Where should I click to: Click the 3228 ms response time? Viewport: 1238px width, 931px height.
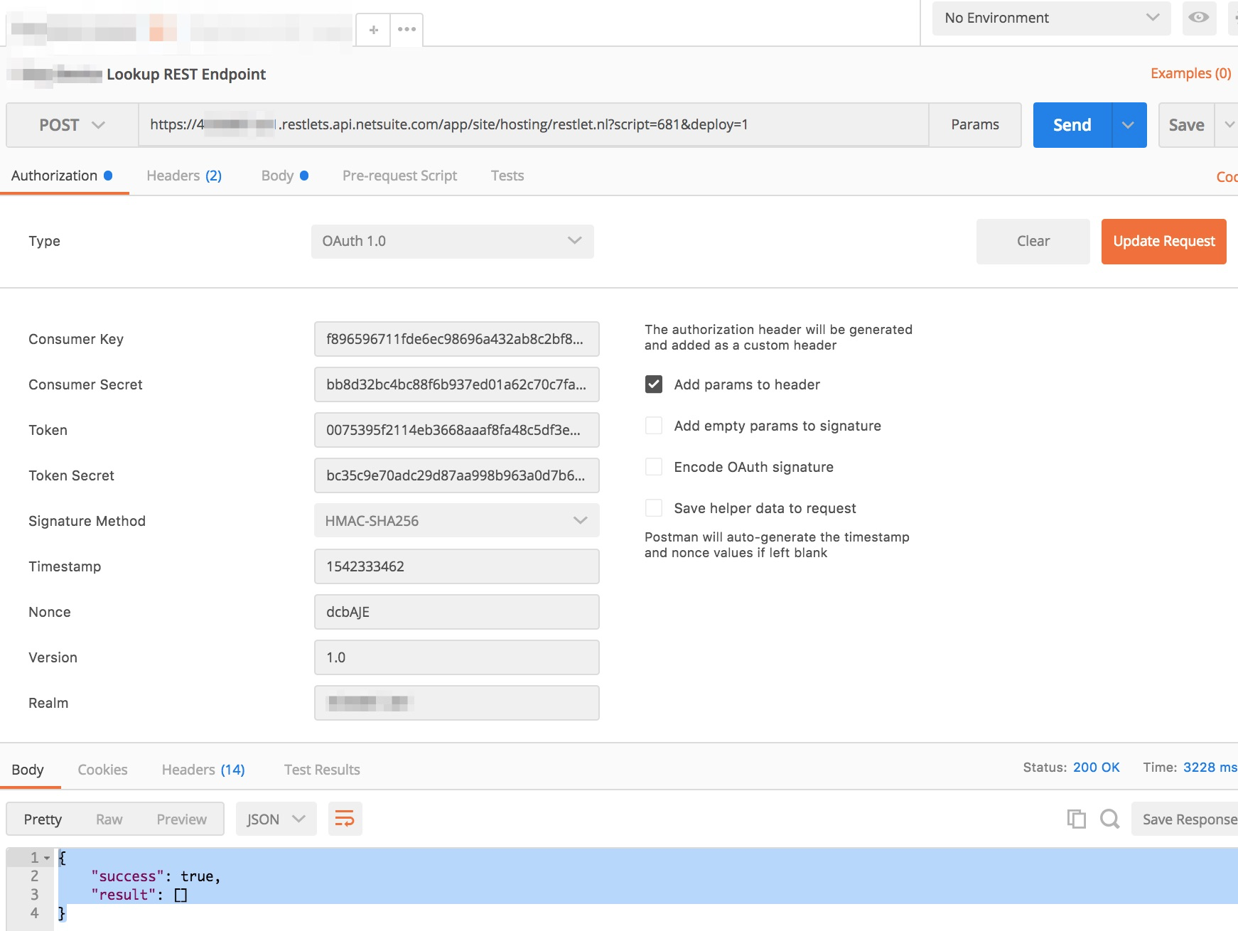click(1210, 768)
